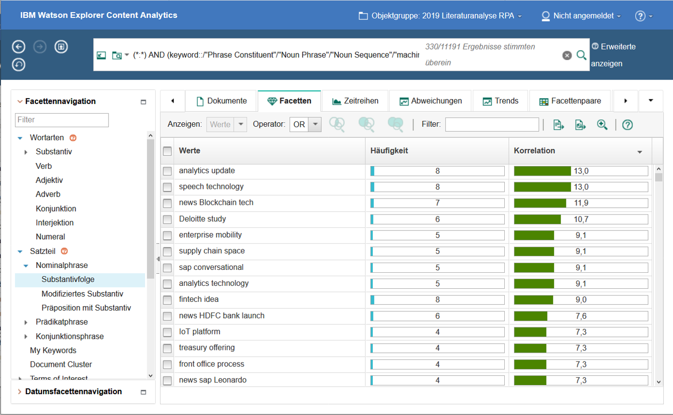Image resolution: width=673 pixels, height=415 pixels.
Task: Show previous tabs with the left arrow
Action: point(173,101)
